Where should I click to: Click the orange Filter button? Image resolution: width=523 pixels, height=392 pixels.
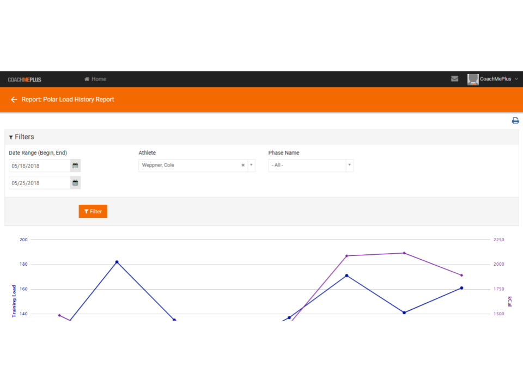93,211
